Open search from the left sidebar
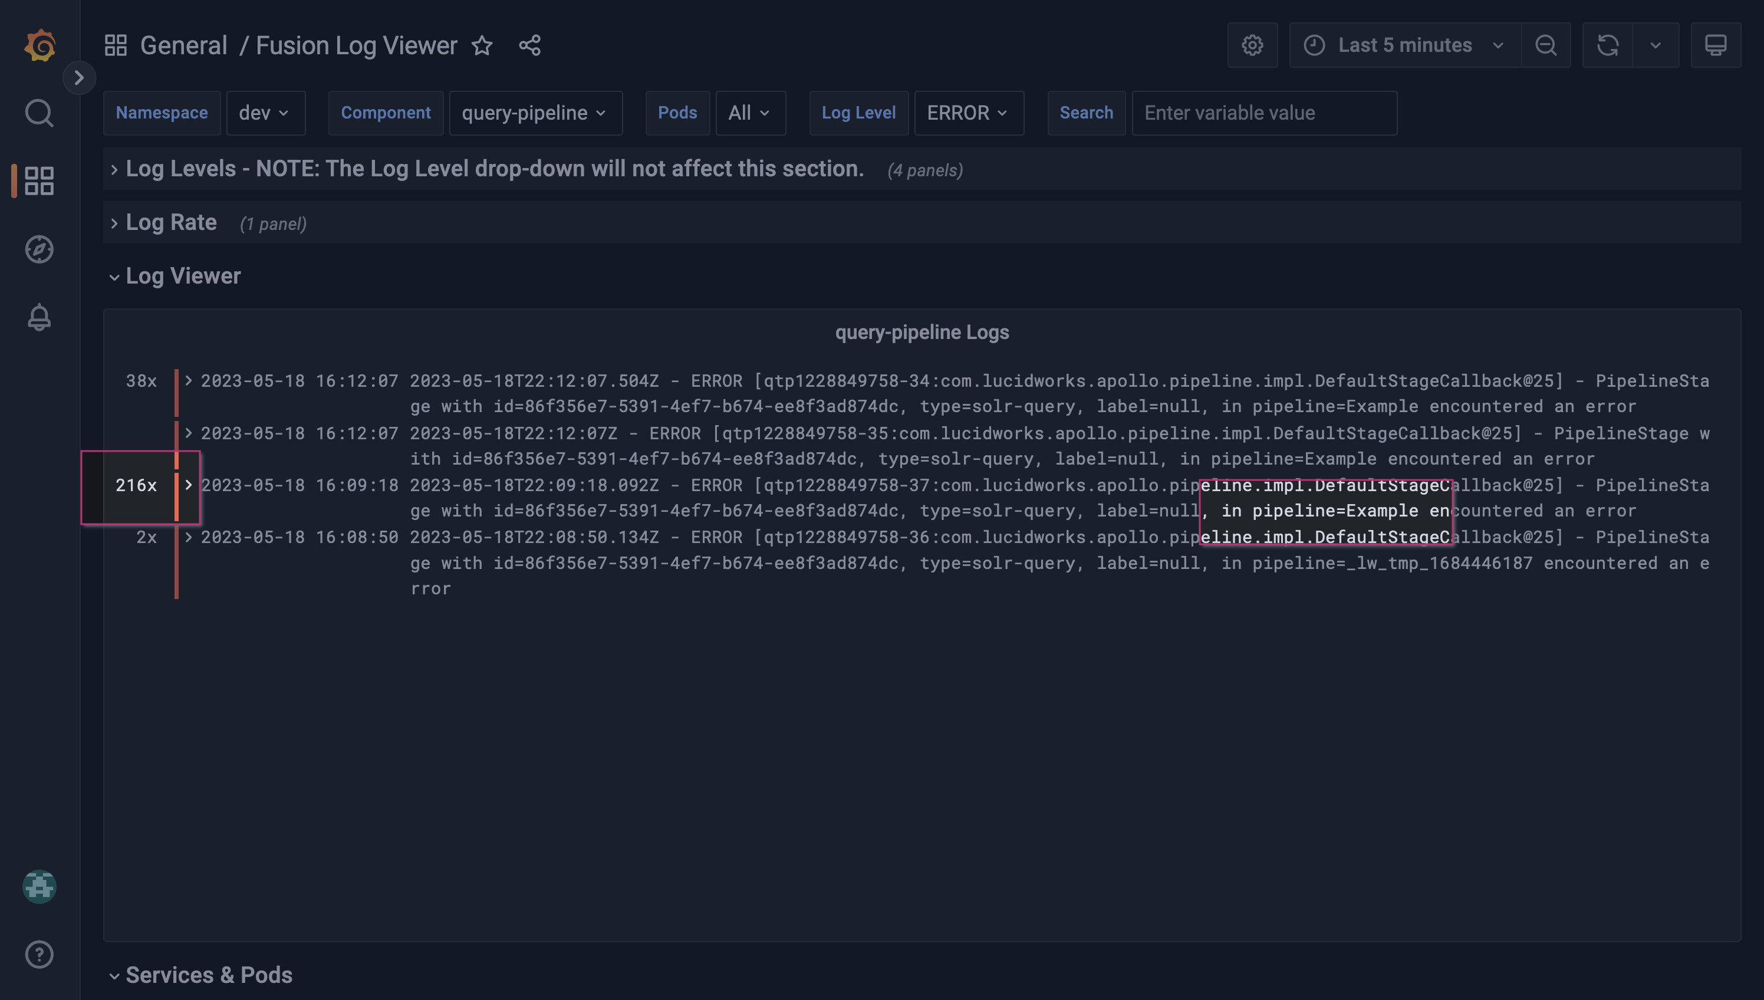 tap(39, 113)
